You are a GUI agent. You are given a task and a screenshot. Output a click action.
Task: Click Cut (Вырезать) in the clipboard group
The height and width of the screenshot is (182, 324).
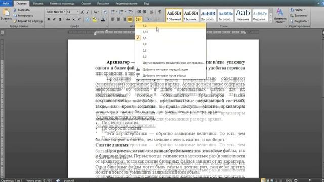22,10
